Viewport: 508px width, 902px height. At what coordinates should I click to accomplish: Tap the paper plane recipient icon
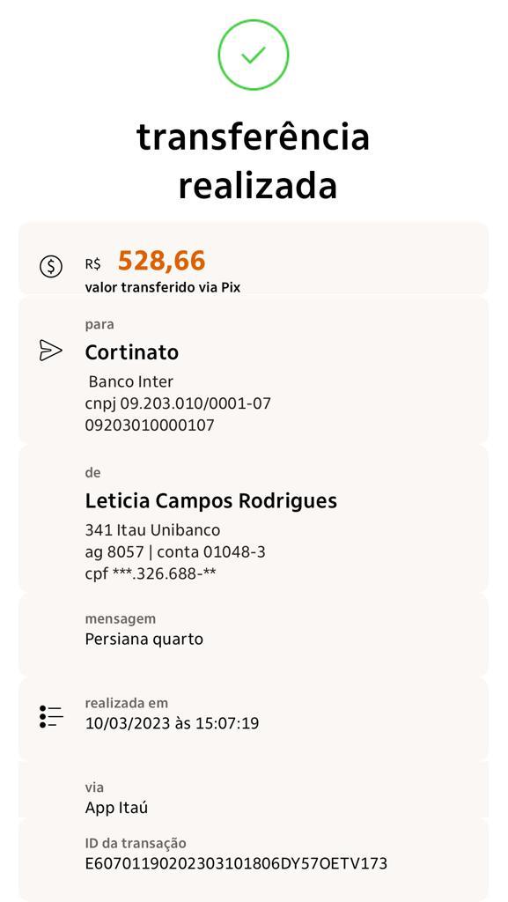tap(50, 351)
